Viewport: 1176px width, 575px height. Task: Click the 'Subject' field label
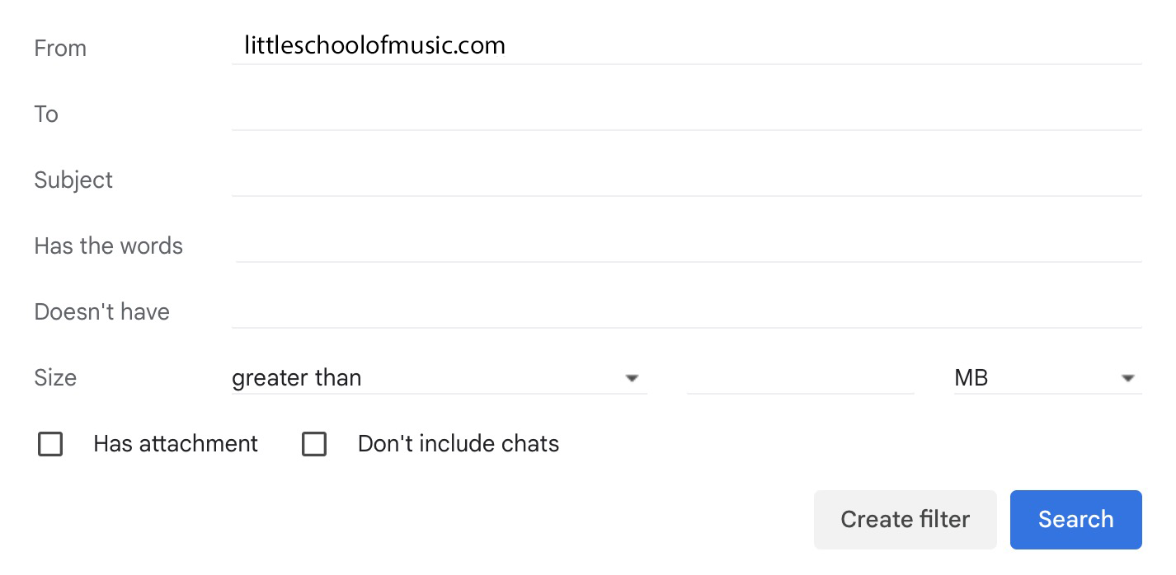[73, 180]
